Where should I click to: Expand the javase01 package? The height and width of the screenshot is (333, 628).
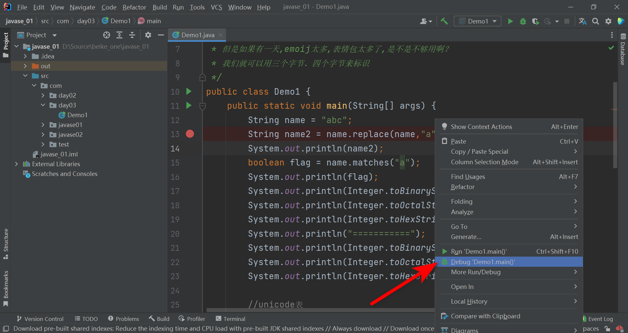click(x=43, y=125)
